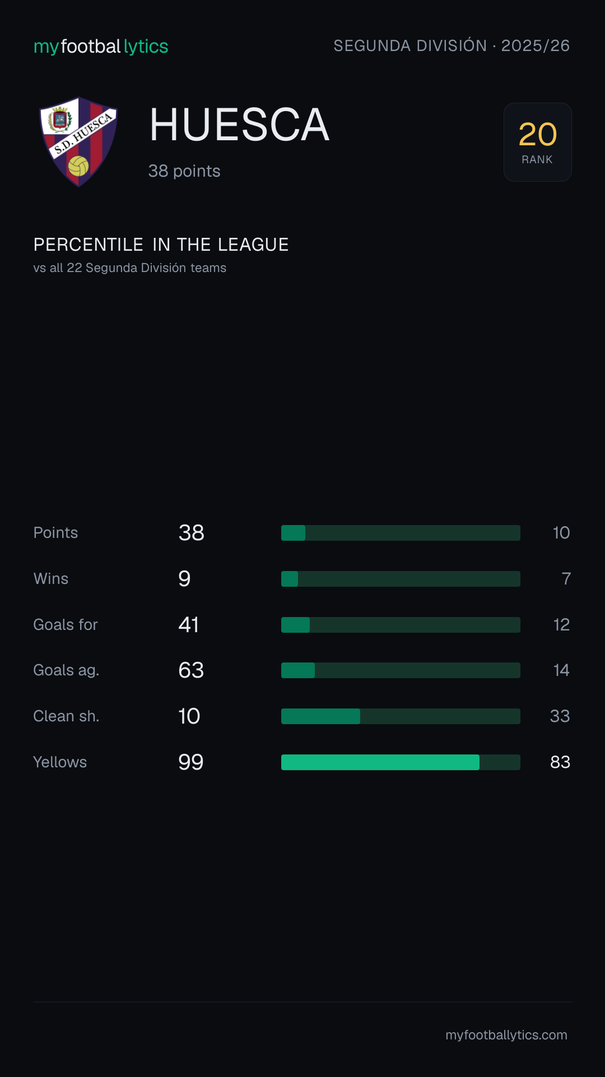Screen dimensions: 605x1077
Task: Click the Yellows percentile bar
Action: [x=401, y=762]
